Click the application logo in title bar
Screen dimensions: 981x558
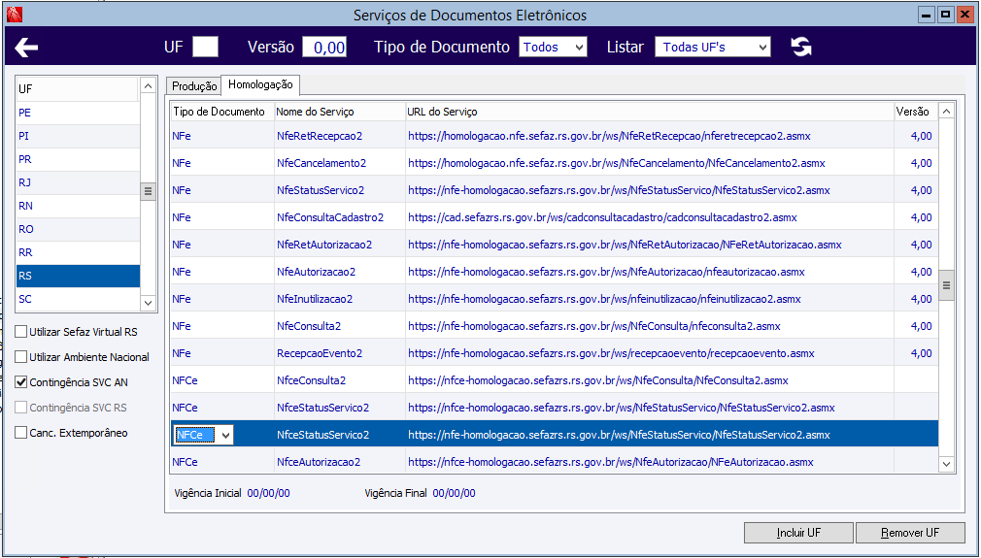pos(14,15)
